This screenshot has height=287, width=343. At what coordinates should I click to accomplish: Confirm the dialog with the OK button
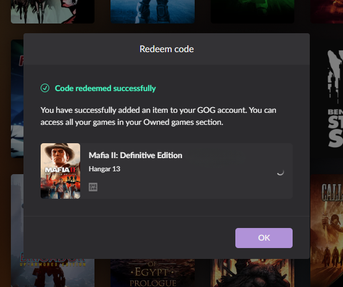pos(264,238)
